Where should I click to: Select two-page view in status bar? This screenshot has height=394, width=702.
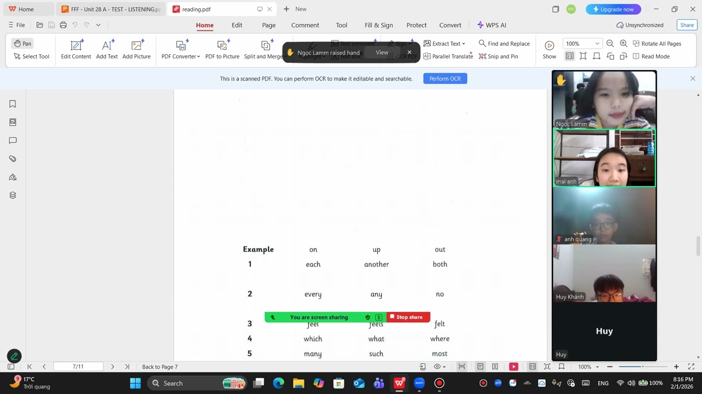tap(495, 367)
